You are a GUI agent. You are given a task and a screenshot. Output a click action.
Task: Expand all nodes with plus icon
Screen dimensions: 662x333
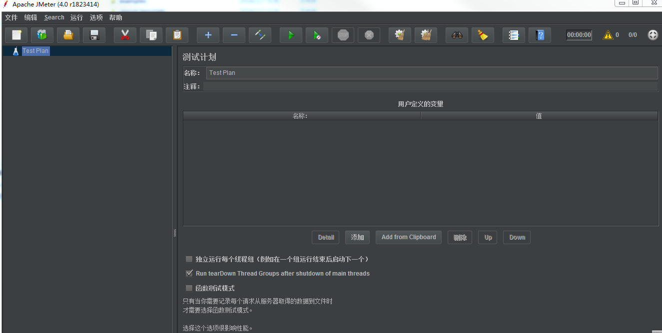click(208, 35)
